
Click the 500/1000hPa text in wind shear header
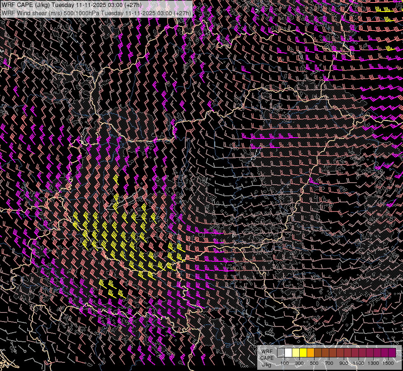[x=81, y=13]
